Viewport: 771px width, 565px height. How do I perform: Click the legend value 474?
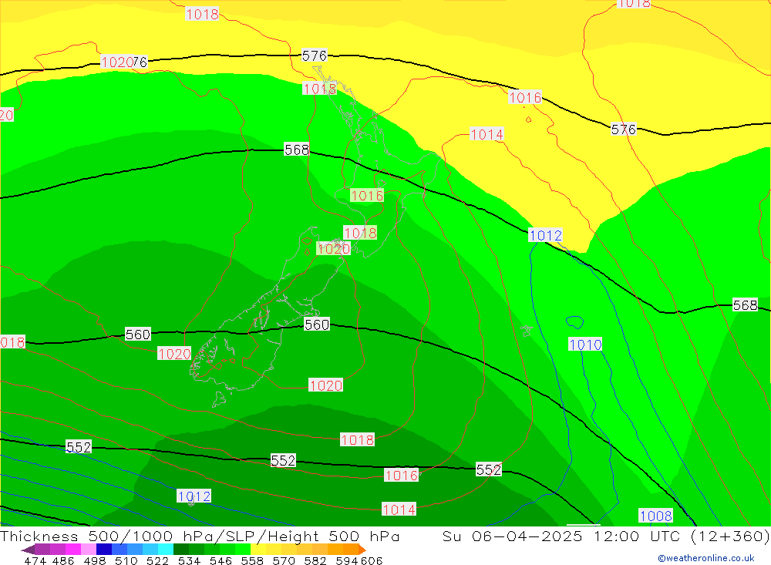(35, 560)
